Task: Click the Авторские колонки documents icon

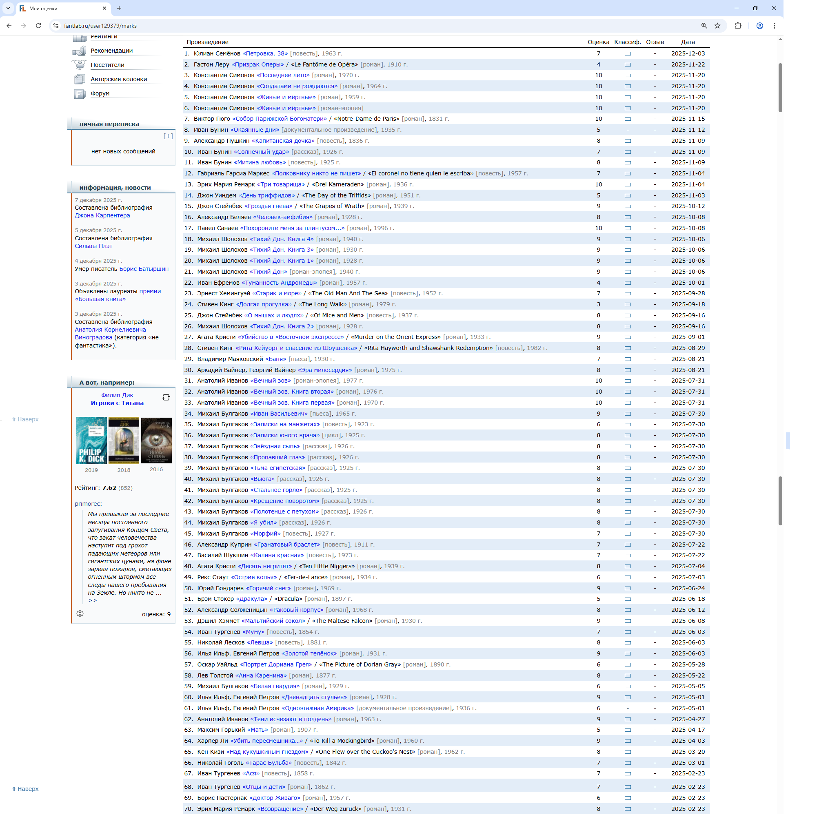Action: [x=80, y=80]
